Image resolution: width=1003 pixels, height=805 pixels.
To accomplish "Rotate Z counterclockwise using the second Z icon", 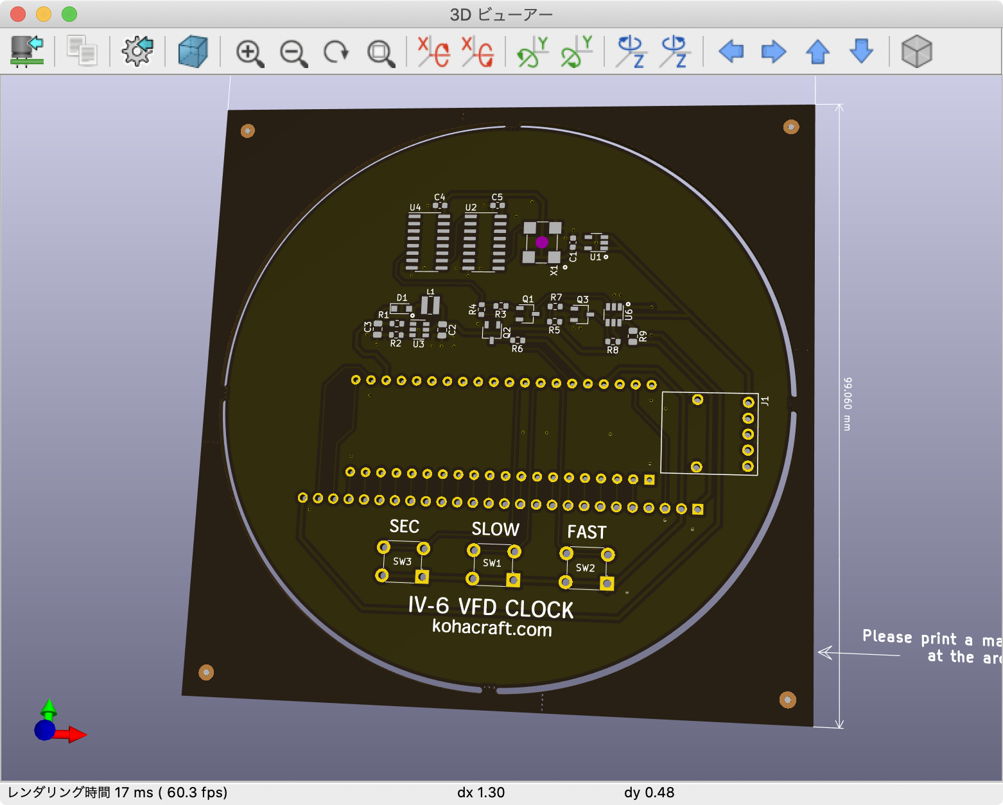I will (x=674, y=51).
